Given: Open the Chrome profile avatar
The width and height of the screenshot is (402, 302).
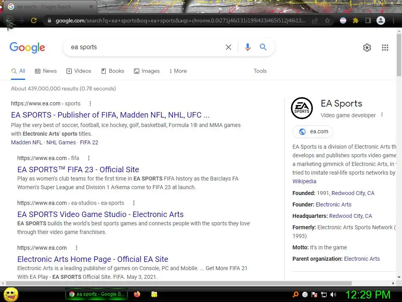Looking at the screenshot, I should [381, 20].
